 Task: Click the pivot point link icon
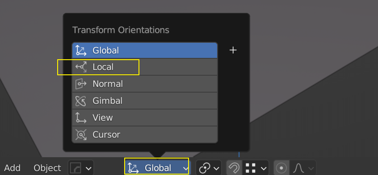pos(205,168)
